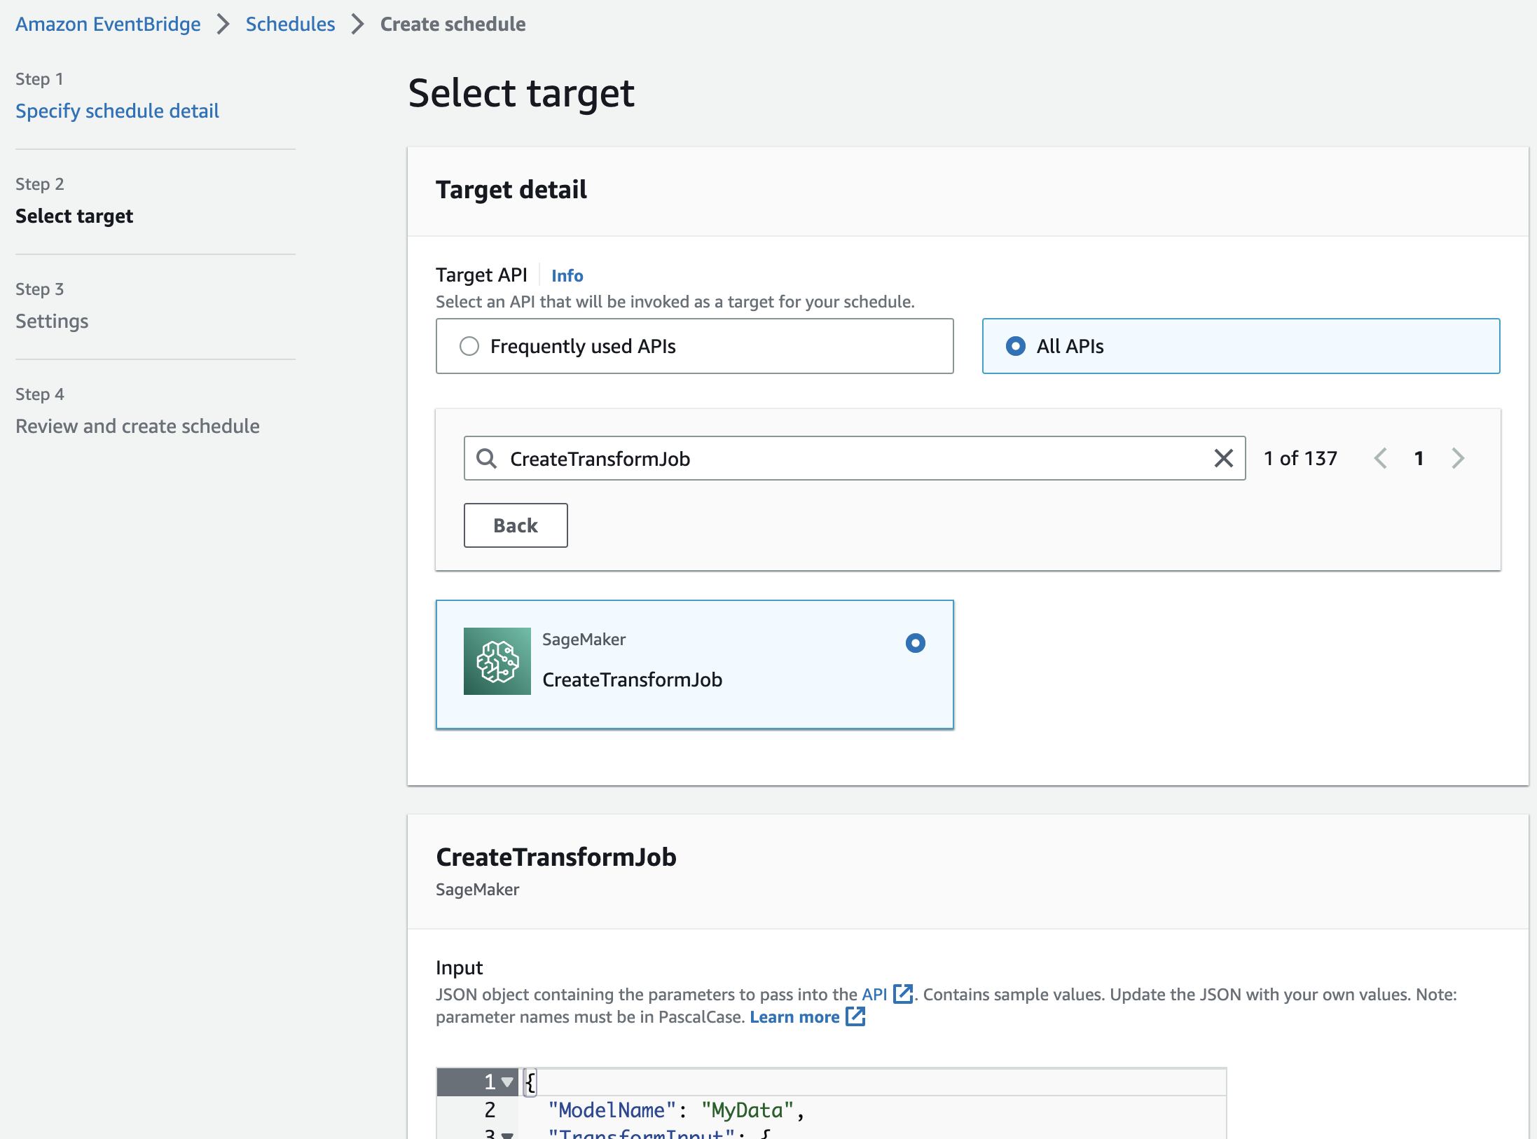Go to next results page chevron

(x=1458, y=458)
